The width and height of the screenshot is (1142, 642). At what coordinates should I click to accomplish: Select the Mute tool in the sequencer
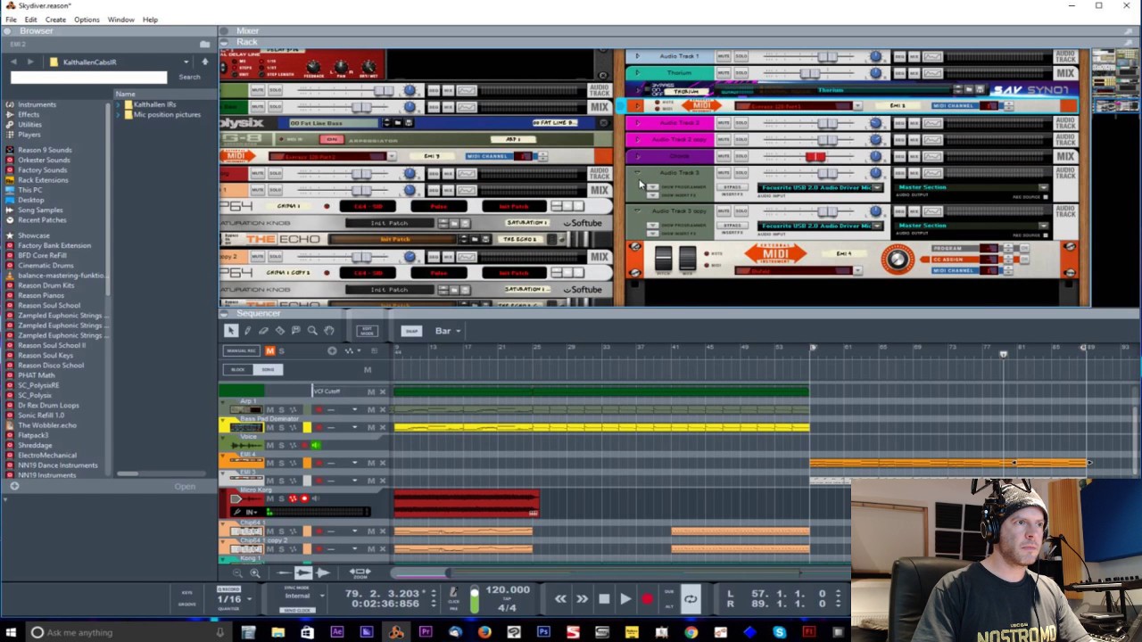[x=295, y=331]
